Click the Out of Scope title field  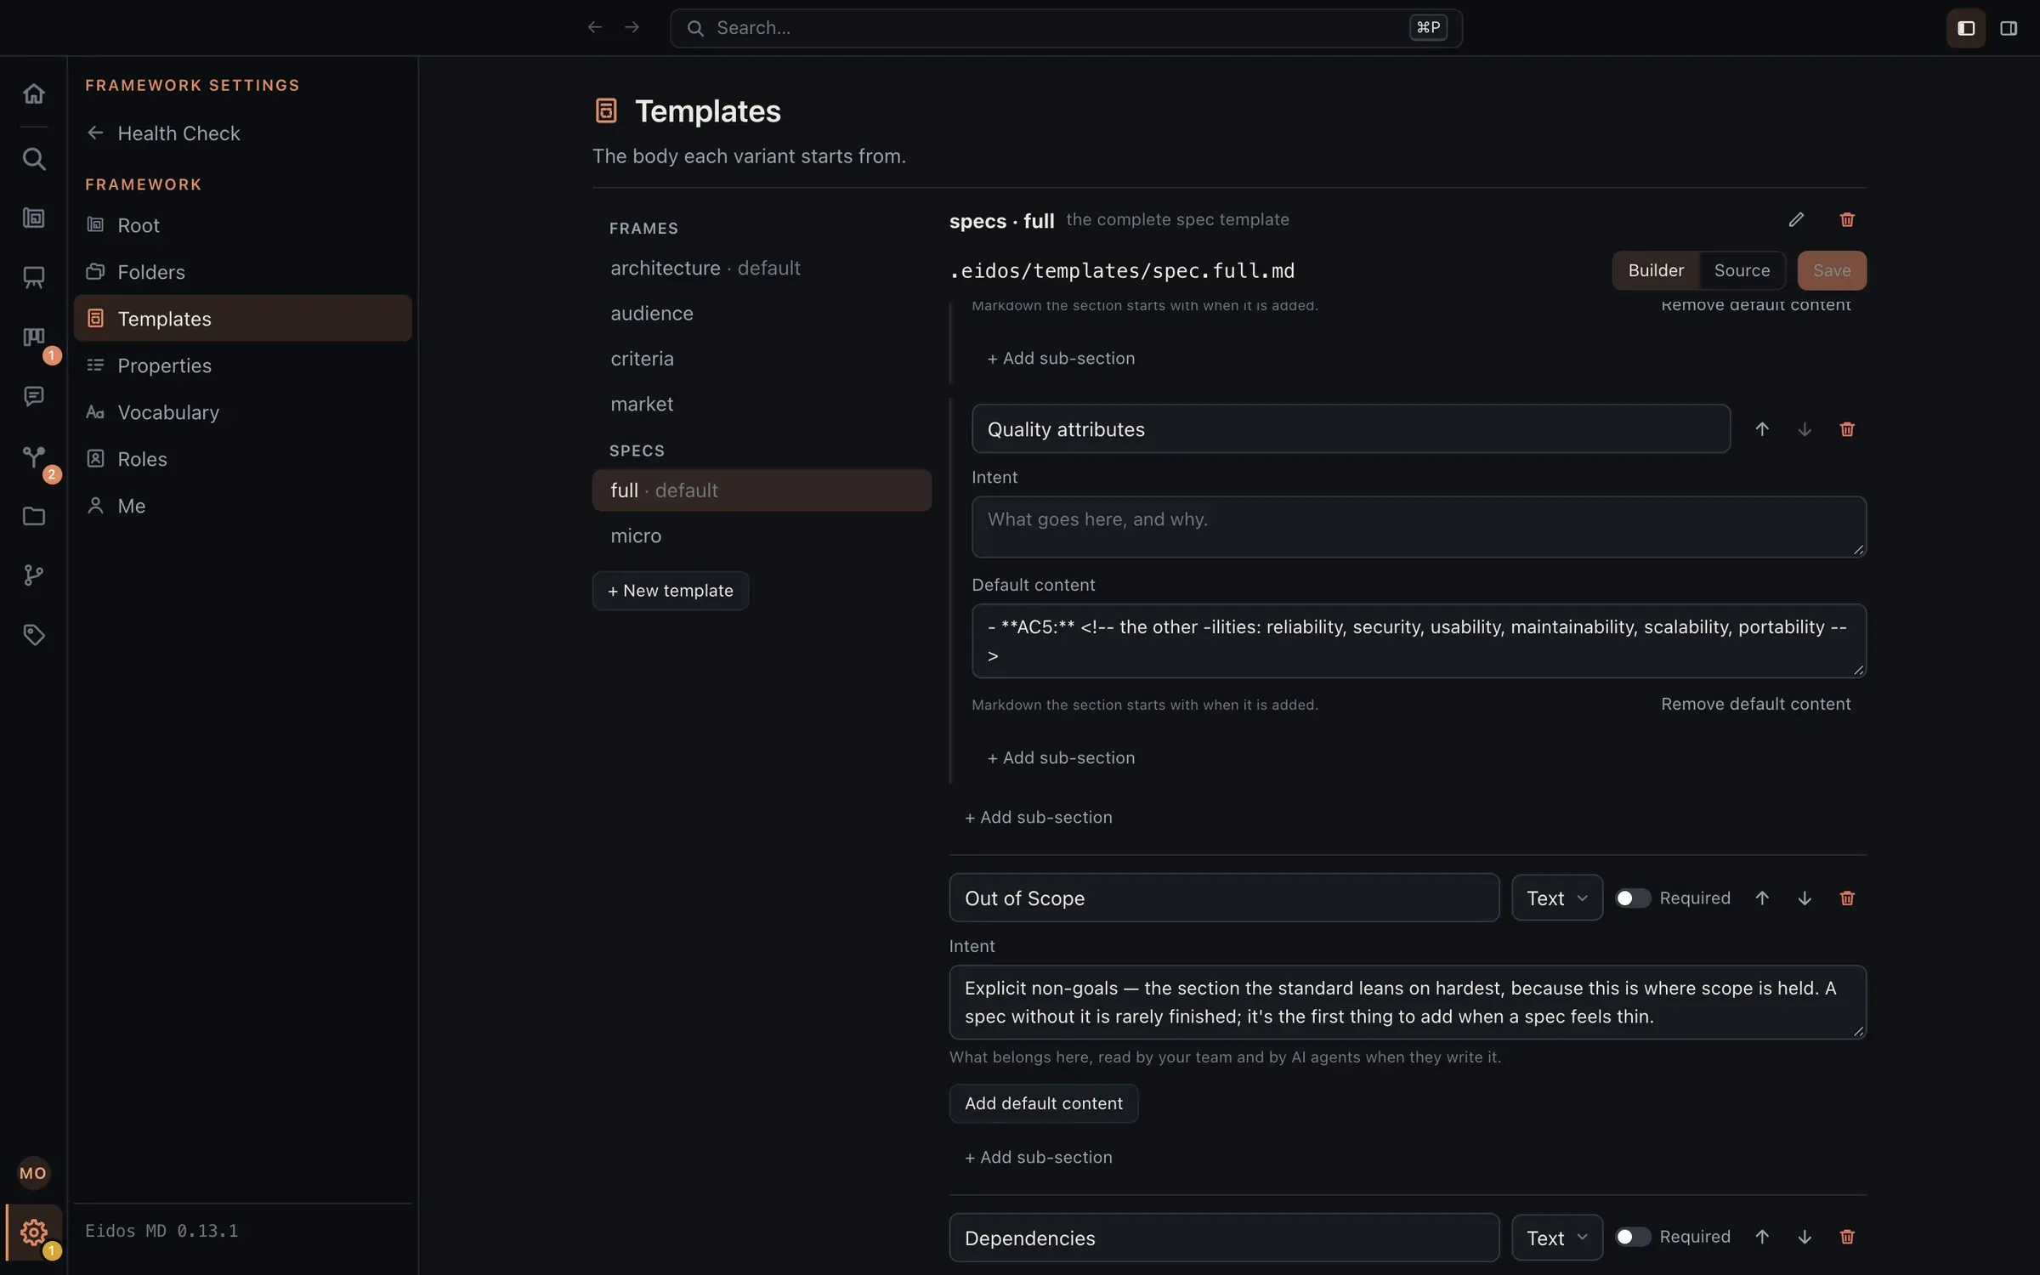pos(1224,898)
